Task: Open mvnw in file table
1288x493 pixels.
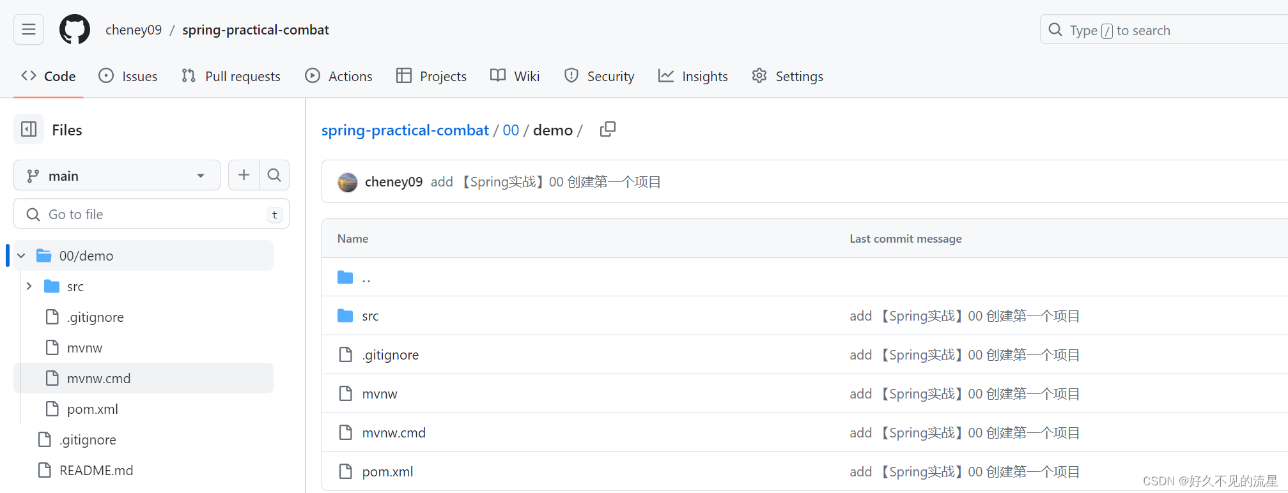Action: point(380,394)
